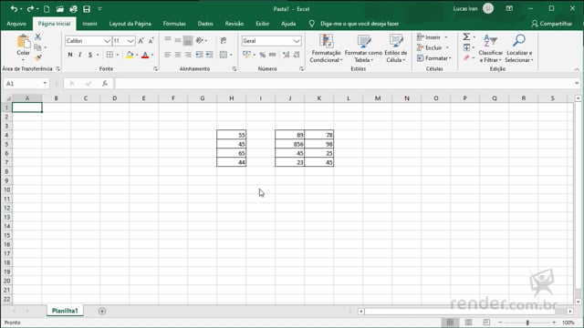Increase font size with the large A
Viewport: 584px width, 328px height.
tap(141, 41)
